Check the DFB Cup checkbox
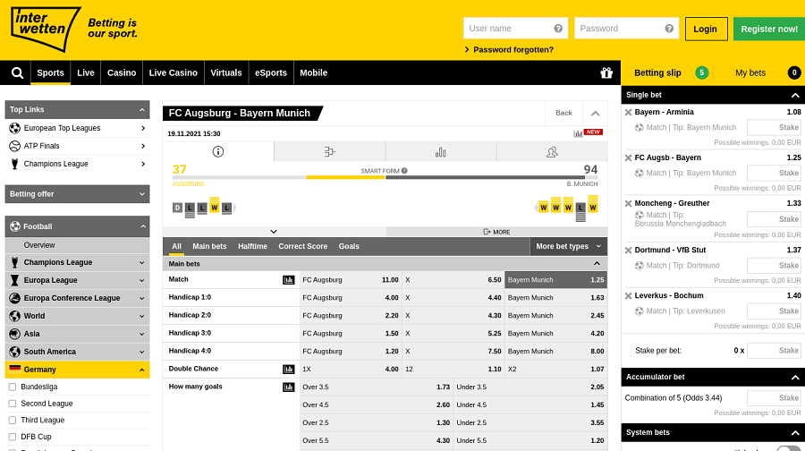Viewport: 805px width, 451px height. 13,437
